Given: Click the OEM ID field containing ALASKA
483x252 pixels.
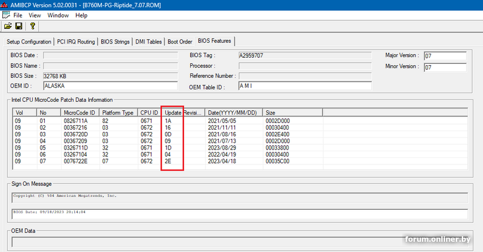Looking at the screenshot, I should point(110,86).
